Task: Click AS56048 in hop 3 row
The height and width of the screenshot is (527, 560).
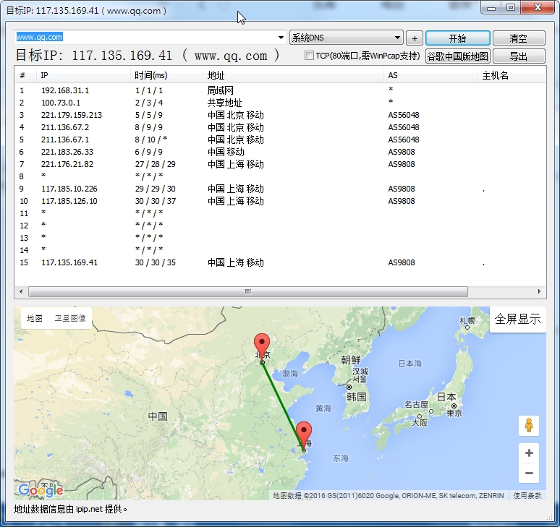Action: (x=404, y=115)
